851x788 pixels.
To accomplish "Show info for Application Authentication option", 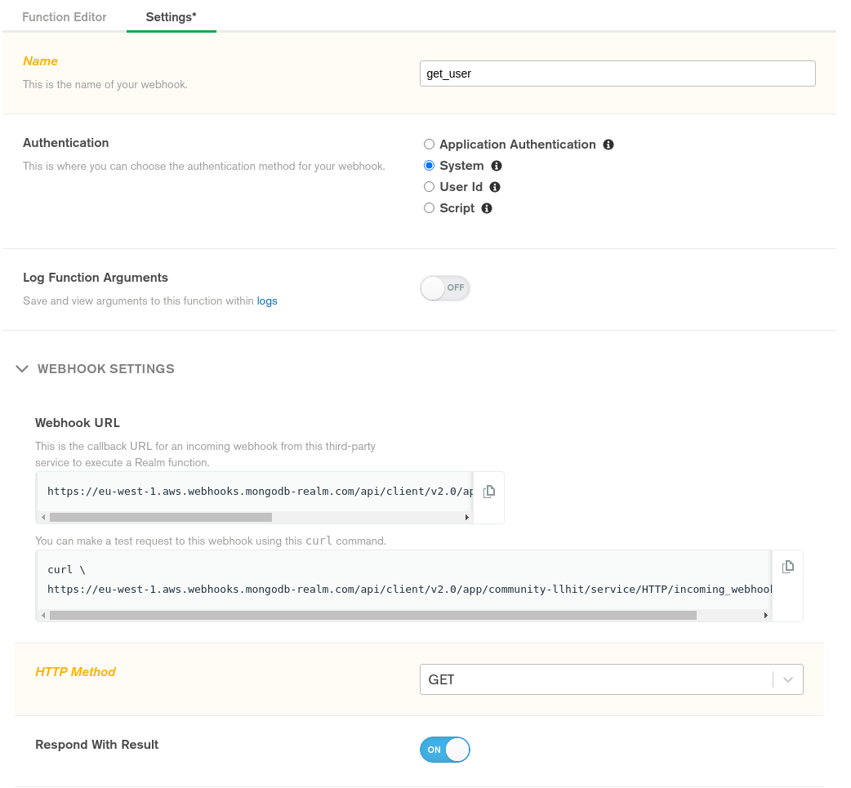I will click(x=608, y=145).
